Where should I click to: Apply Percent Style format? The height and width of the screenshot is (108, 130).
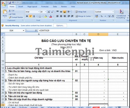pyautogui.click(x=102, y=16)
